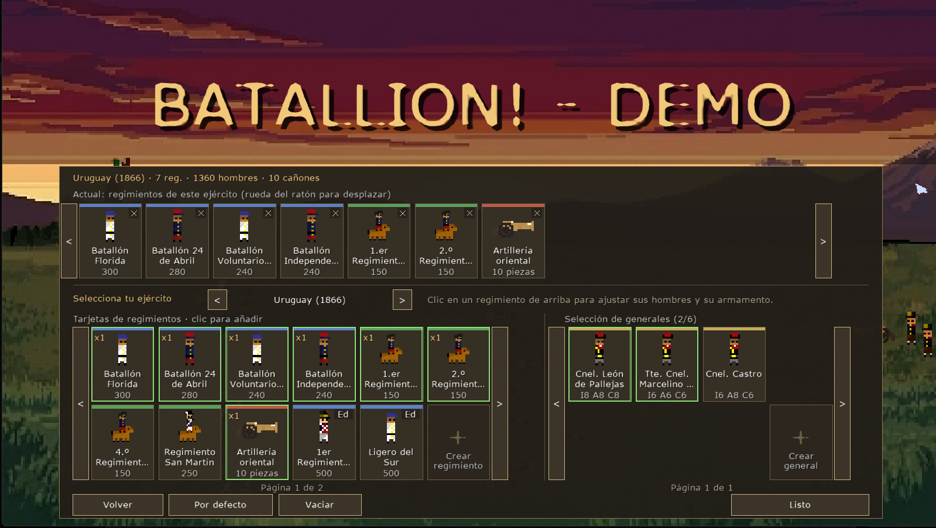
Task: Click the "Página 1 de 1" text
Action: 702,488
